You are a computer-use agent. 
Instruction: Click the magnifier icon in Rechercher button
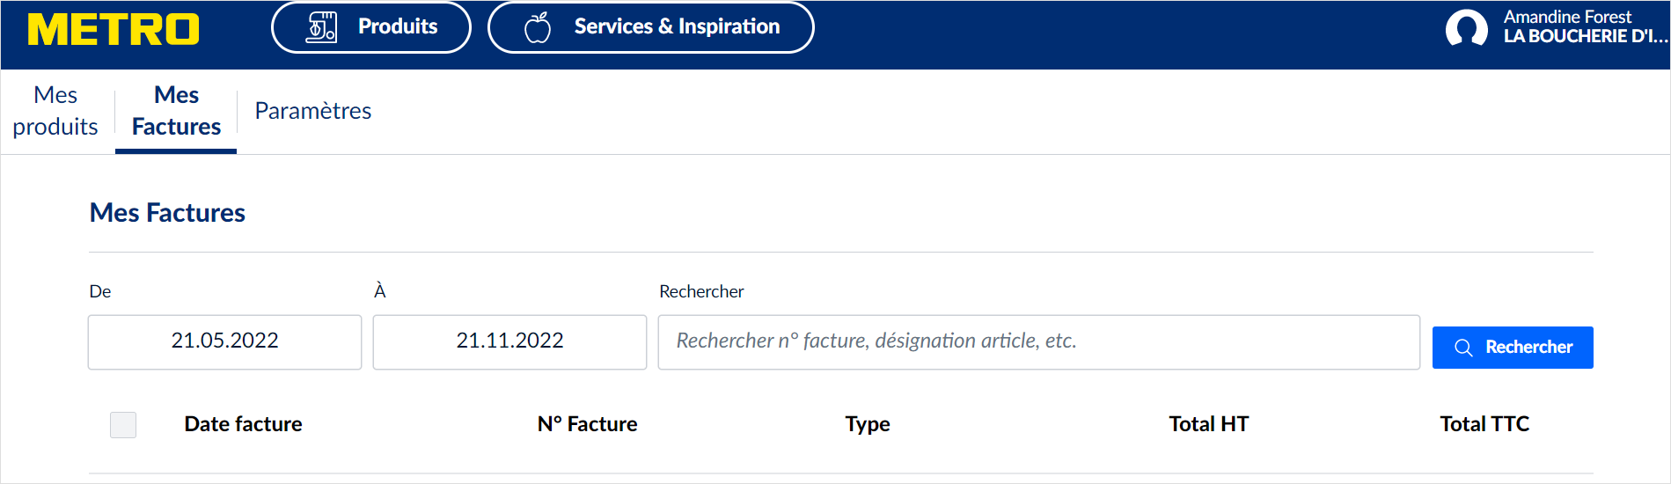pos(1463,348)
